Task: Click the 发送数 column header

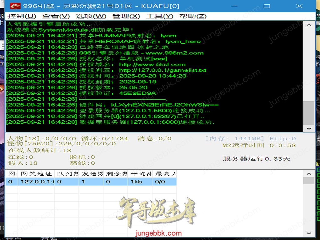Action: (91, 174)
